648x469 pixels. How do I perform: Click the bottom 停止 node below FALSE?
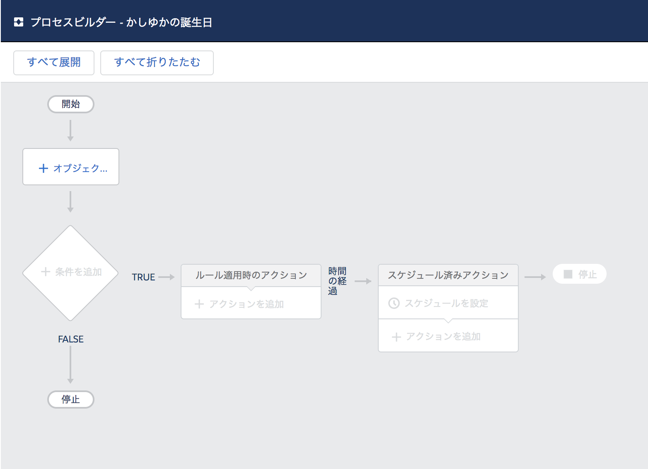[x=71, y=400]
